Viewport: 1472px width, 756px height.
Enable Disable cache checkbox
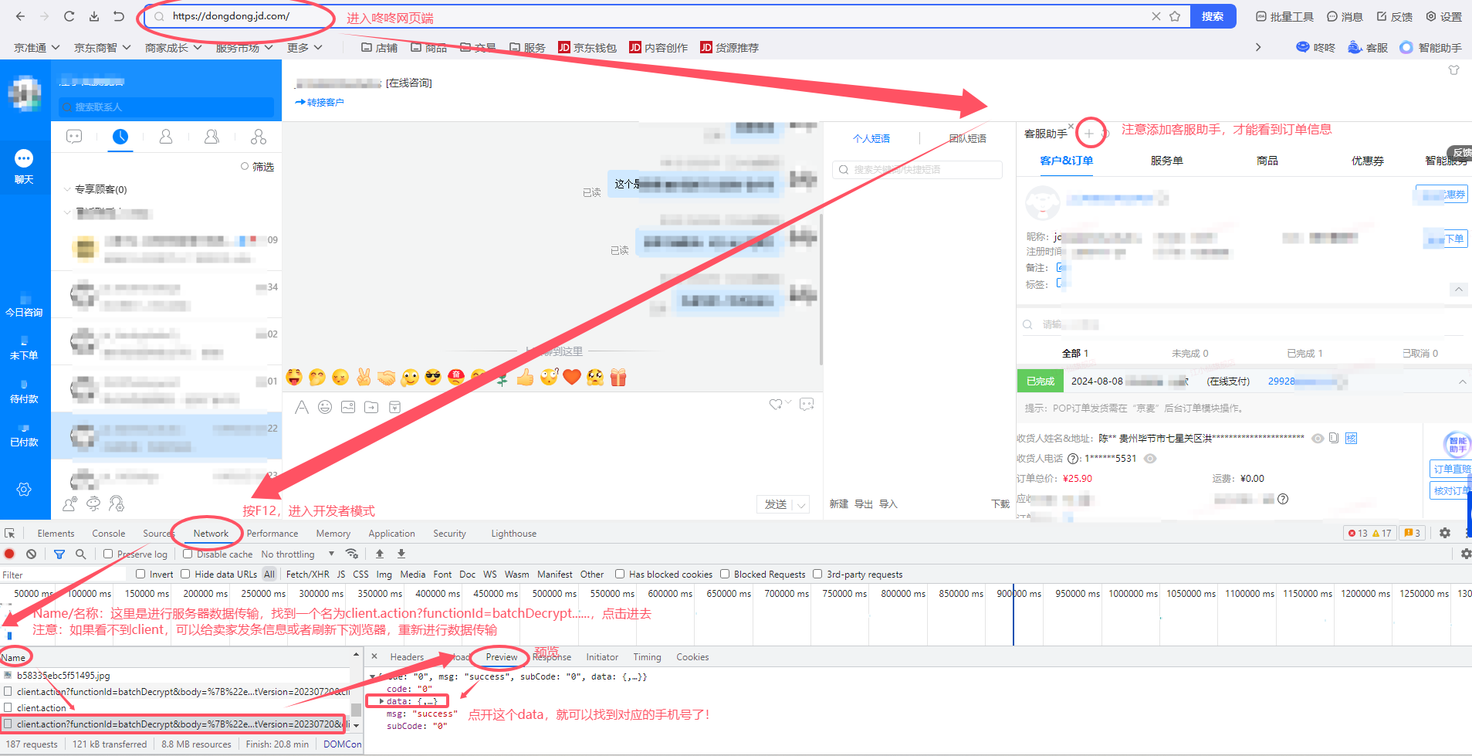[188, 554]
